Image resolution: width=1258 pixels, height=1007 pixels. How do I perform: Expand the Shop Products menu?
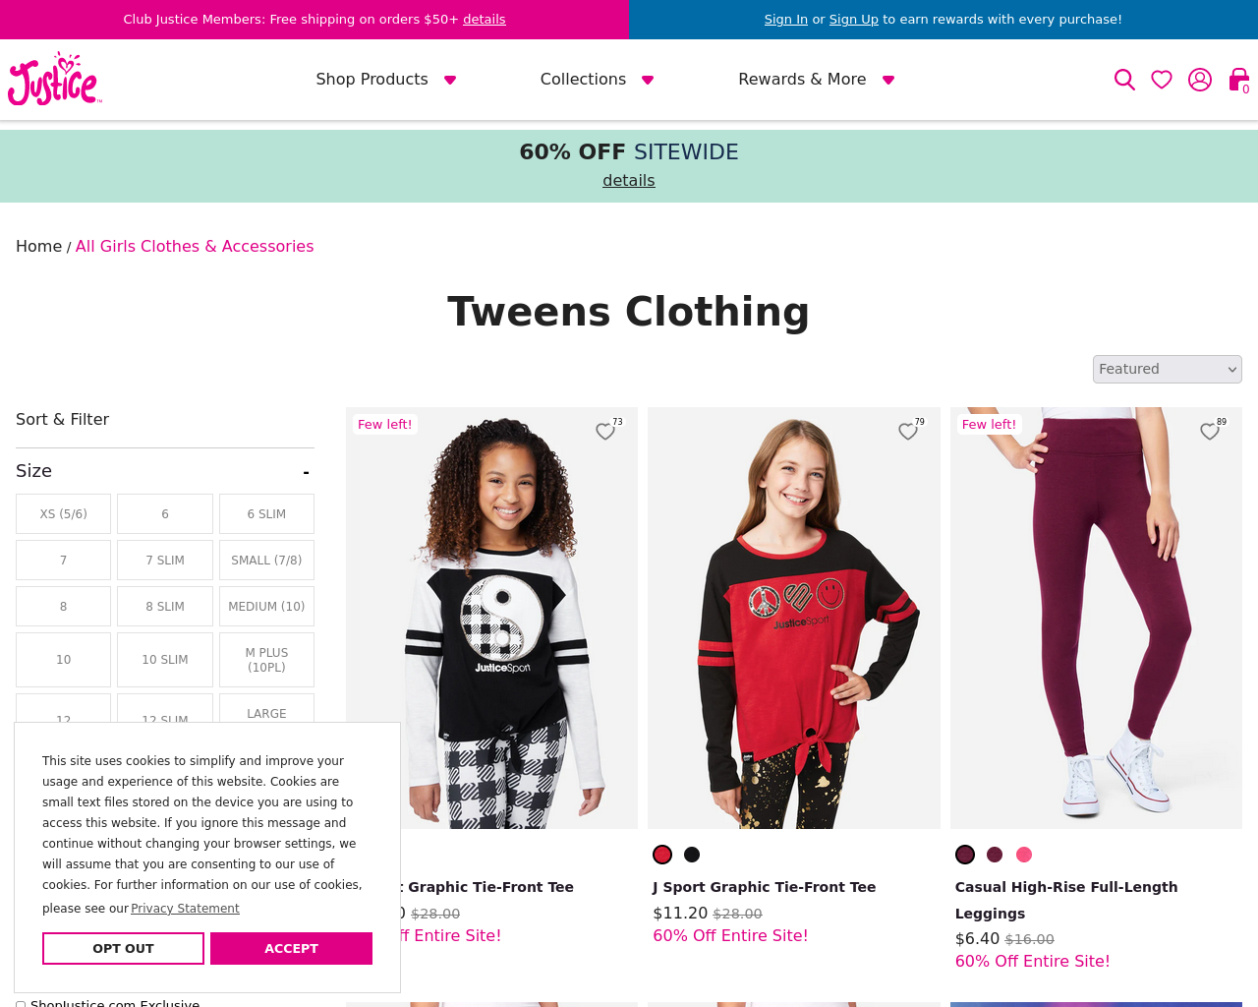pyautogui.click(x=386, y=80)
